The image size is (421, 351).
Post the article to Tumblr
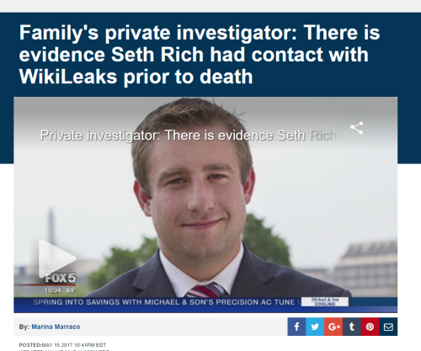point(352,327)
